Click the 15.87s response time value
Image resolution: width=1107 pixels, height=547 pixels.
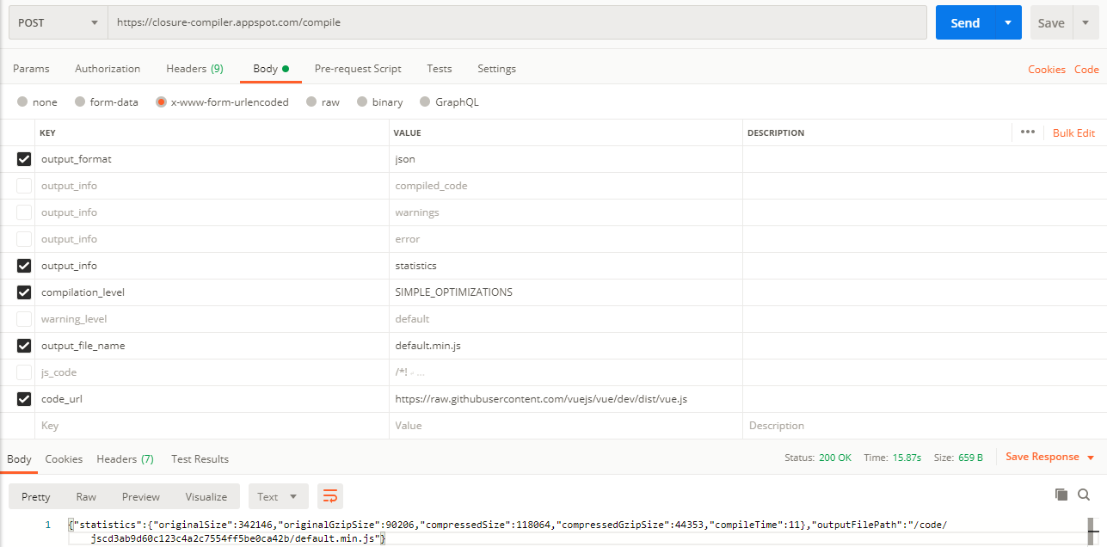click(x=905, y=458)
